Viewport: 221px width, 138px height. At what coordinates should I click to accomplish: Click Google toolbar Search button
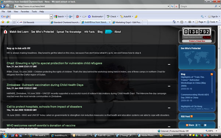click(x=59, y=17)
